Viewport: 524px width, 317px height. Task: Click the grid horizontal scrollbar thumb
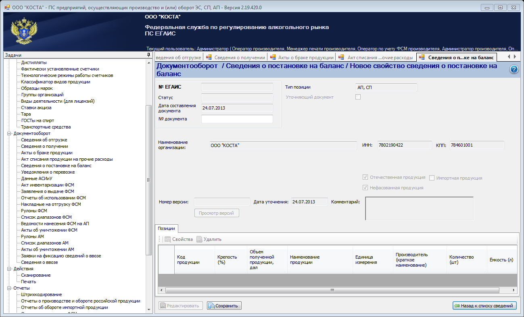[x=332, y=290]
